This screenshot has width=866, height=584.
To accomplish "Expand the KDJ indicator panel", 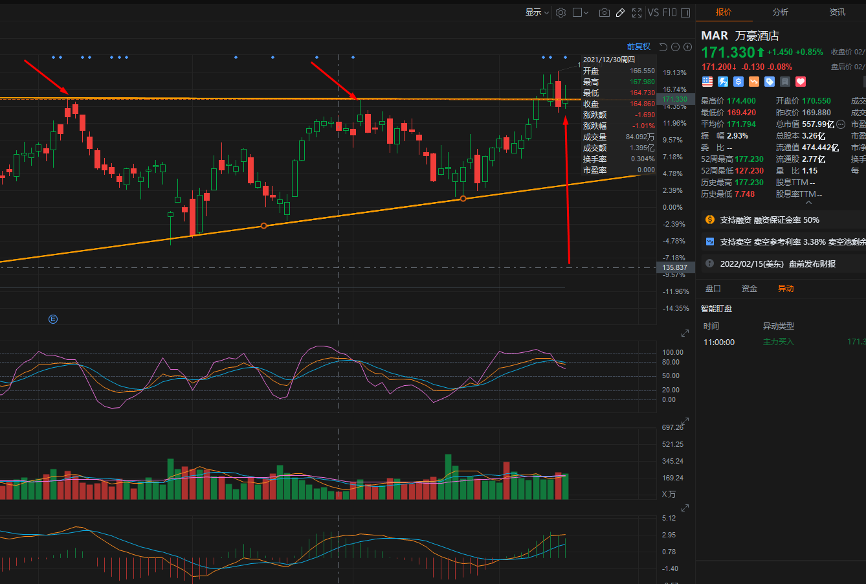I will (685, 333).
